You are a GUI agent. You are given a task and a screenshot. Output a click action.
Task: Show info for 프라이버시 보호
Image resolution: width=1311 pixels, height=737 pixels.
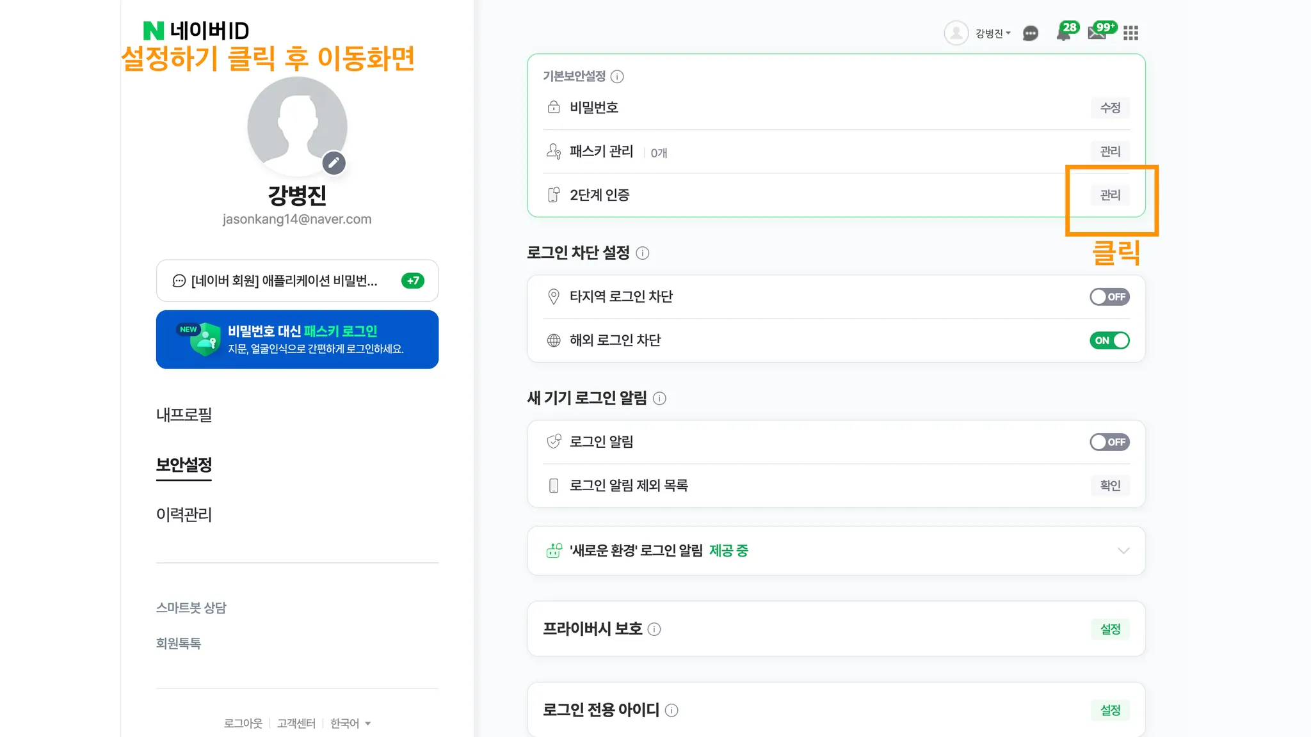point(654,630)
